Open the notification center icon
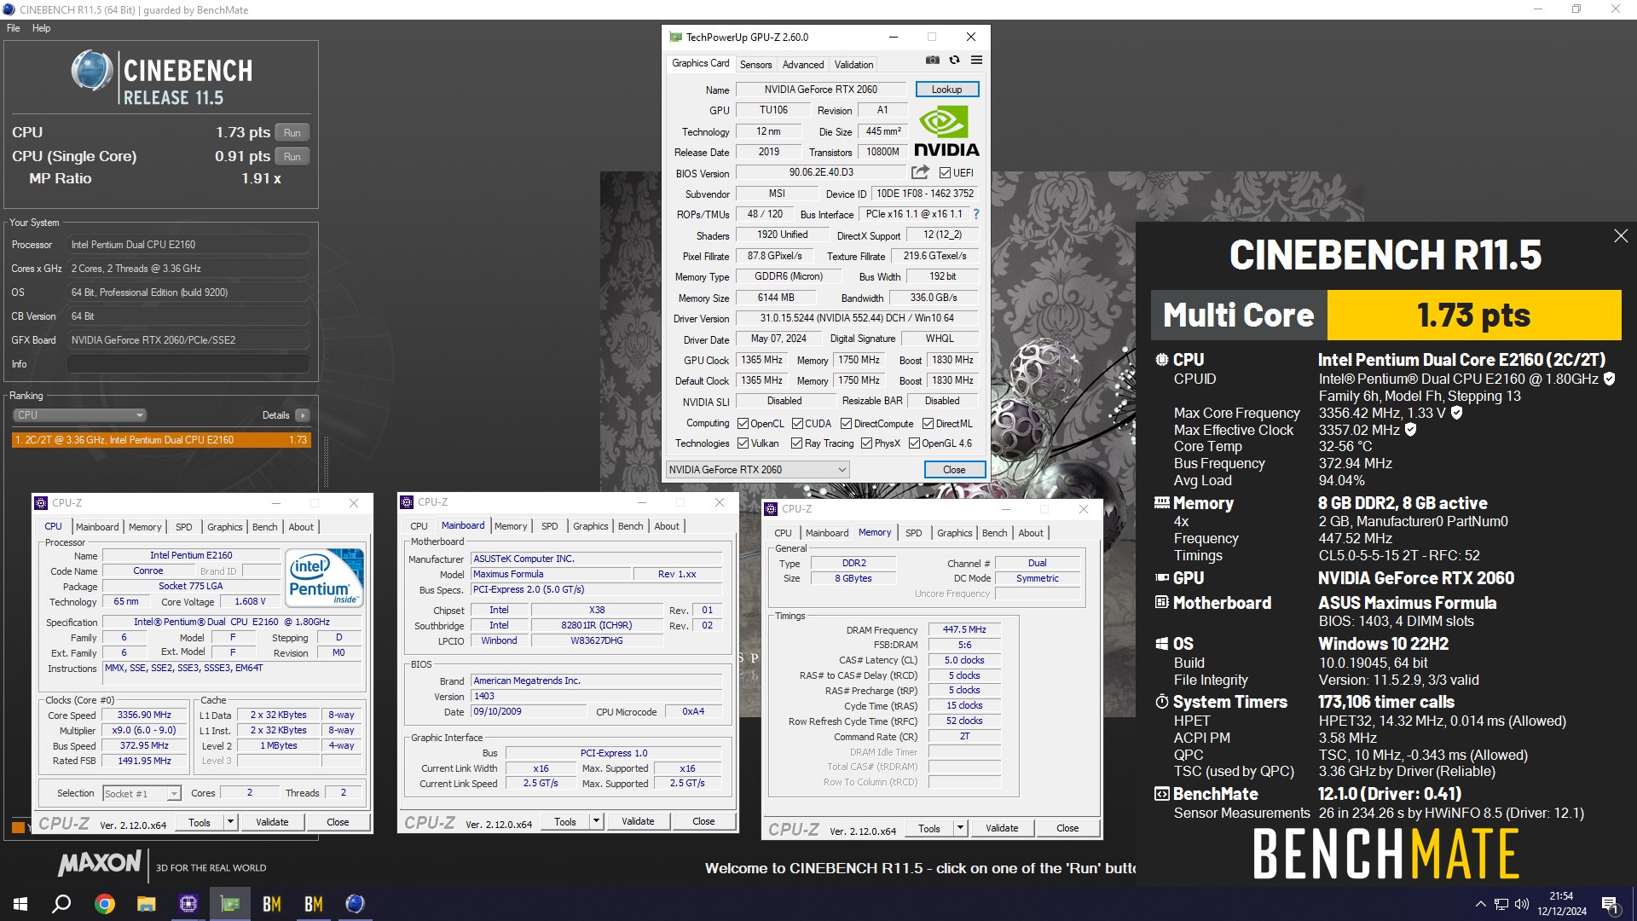This screenshot has width=1637, height=921. (x=1610, y=904)
